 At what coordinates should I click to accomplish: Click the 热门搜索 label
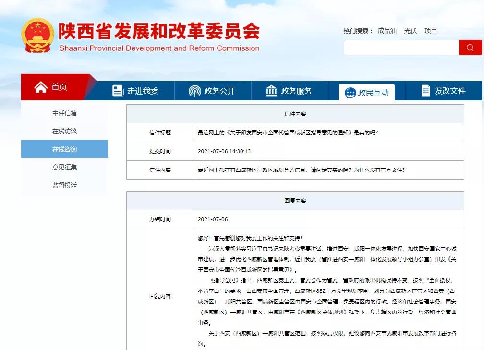358,31
